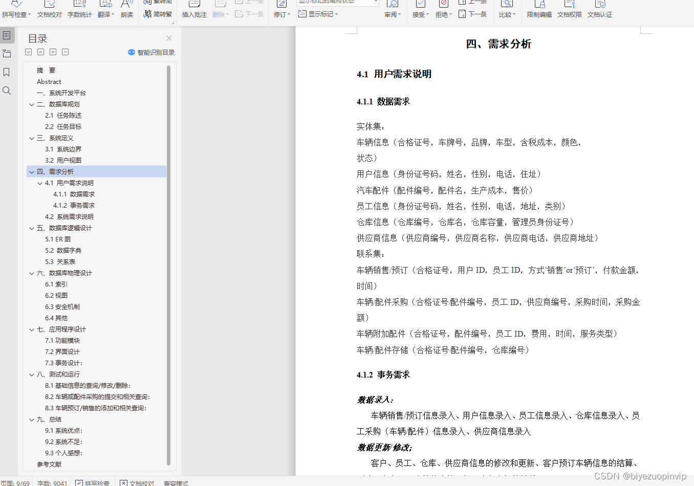
Task: Click the plus icon under 目录 header
Action: [53, 52]
